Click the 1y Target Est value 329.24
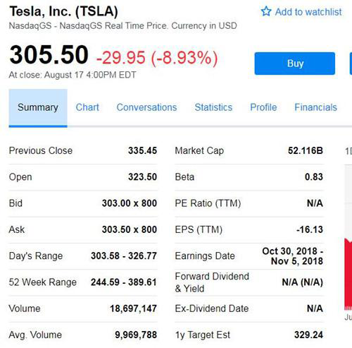The width and height of the screenshot is (352, 348). tap(309, 335)
